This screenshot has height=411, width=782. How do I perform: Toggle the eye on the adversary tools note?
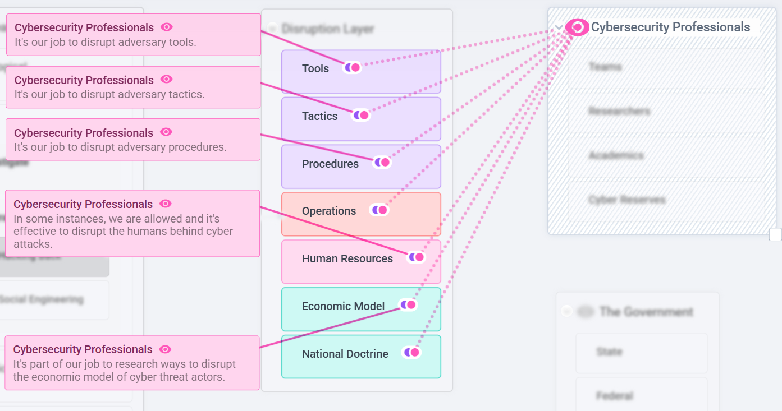point(166,27)
